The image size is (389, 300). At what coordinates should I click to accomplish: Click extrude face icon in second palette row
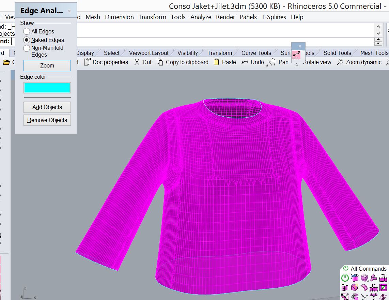(374, 288)
